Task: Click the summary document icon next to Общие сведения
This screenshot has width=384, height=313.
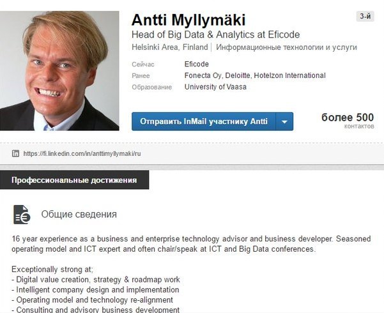Action: click(x=22, y=214)
